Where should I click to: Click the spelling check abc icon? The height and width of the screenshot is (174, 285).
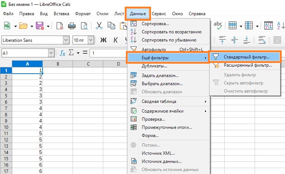[x=218, y=25]
